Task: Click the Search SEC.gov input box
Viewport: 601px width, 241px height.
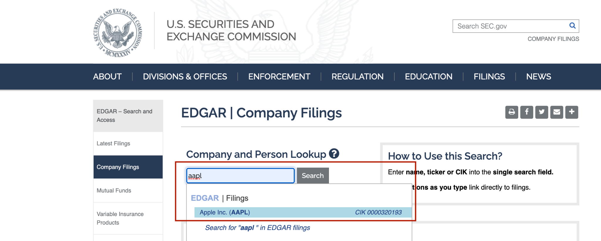Action: [511, 26]
